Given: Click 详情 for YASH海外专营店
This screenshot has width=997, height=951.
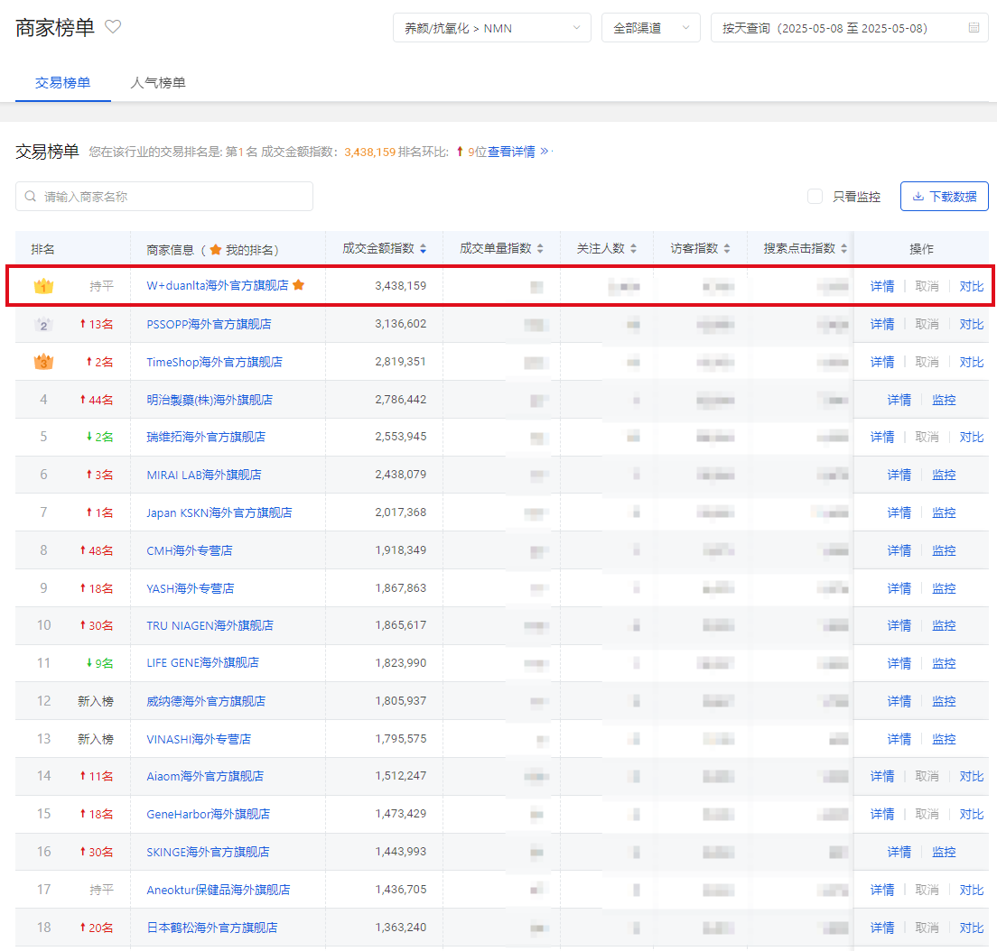Looking at the screenshot, I should point(899,588).
